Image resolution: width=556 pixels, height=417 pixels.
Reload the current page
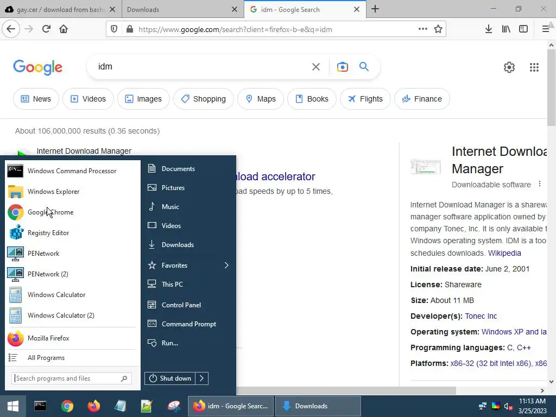tap(46, 29)
